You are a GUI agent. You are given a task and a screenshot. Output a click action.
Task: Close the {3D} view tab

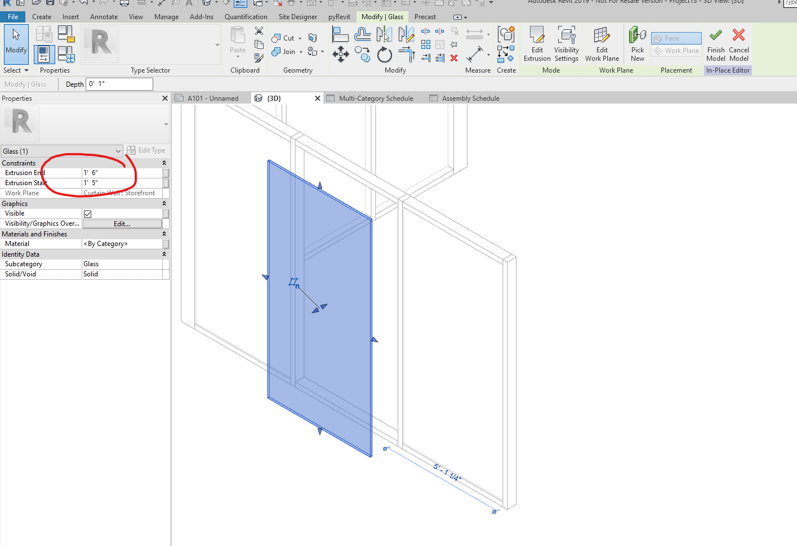(x=318, y=98)
